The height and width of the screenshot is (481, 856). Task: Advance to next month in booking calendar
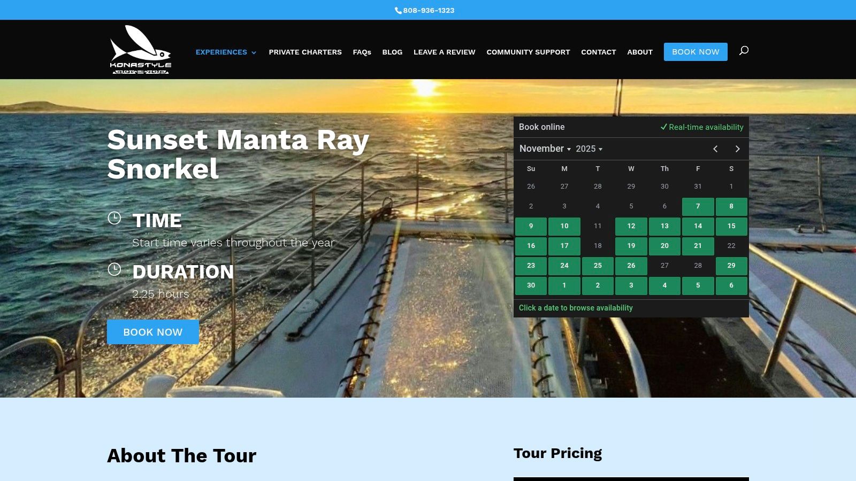pyautogui.click(x=737, y=149)
